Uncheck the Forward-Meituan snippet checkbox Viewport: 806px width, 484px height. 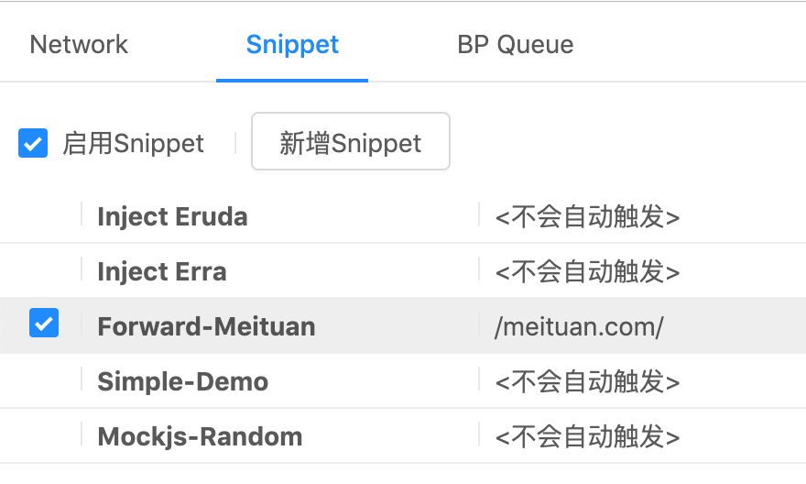pos(44,324)
